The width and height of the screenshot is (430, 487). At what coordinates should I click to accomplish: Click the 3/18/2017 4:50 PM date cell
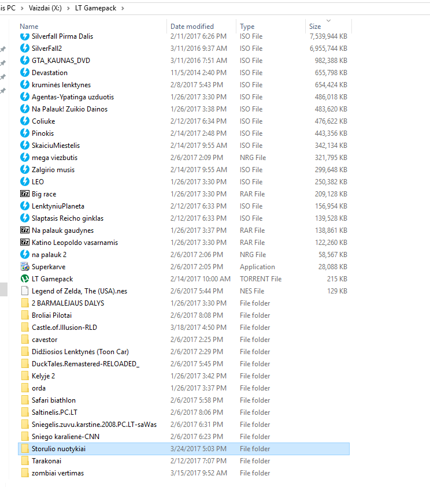[198, 327]
